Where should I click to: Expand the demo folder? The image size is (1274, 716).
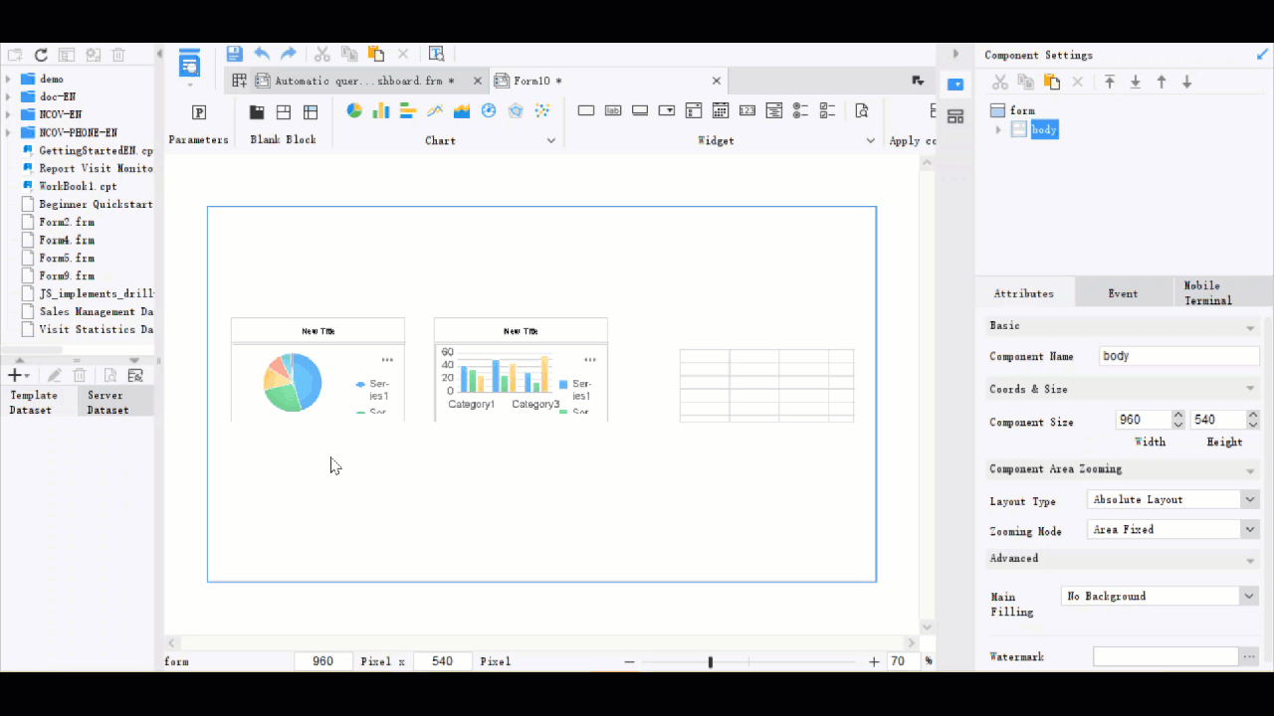9,79
